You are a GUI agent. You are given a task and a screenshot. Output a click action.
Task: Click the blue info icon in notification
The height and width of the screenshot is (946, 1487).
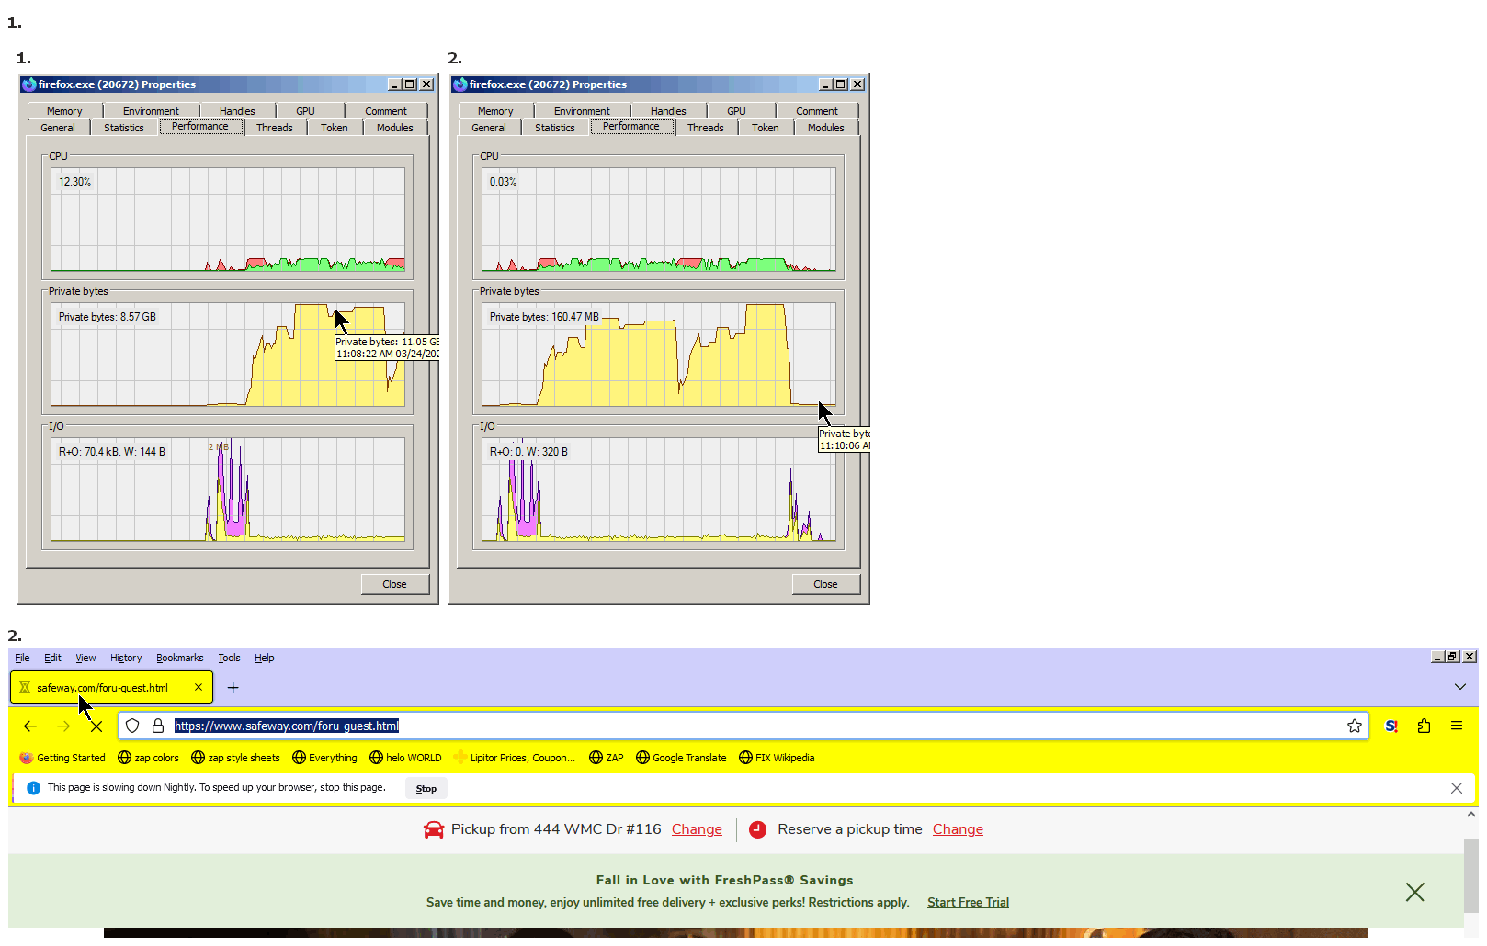(34, 789)
